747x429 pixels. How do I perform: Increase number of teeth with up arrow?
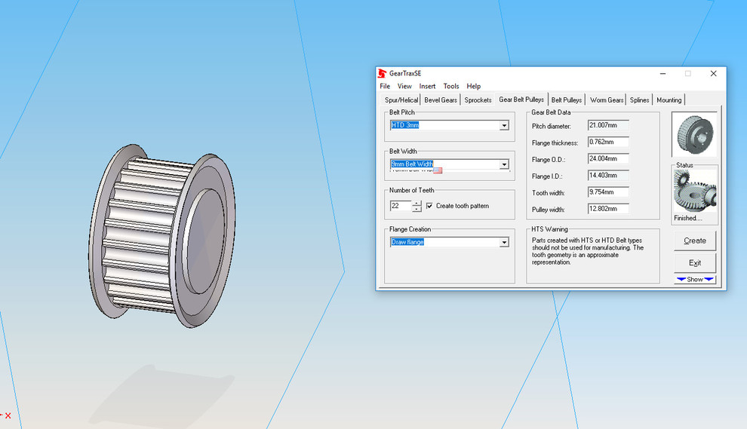tap(417, 203)
